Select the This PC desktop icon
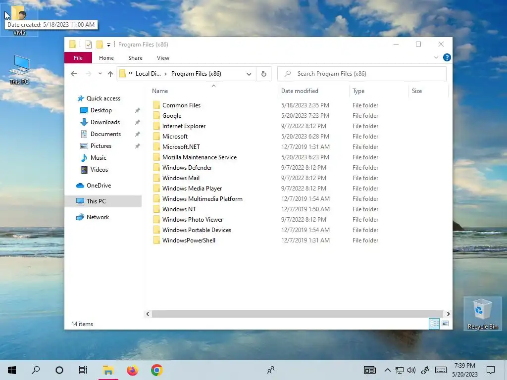507x380 pixels. [19, 70]
